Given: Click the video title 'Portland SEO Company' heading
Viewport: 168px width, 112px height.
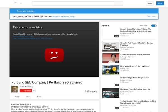Looking at the screenshot, I should pyautogui.click(x=47, y=82).
